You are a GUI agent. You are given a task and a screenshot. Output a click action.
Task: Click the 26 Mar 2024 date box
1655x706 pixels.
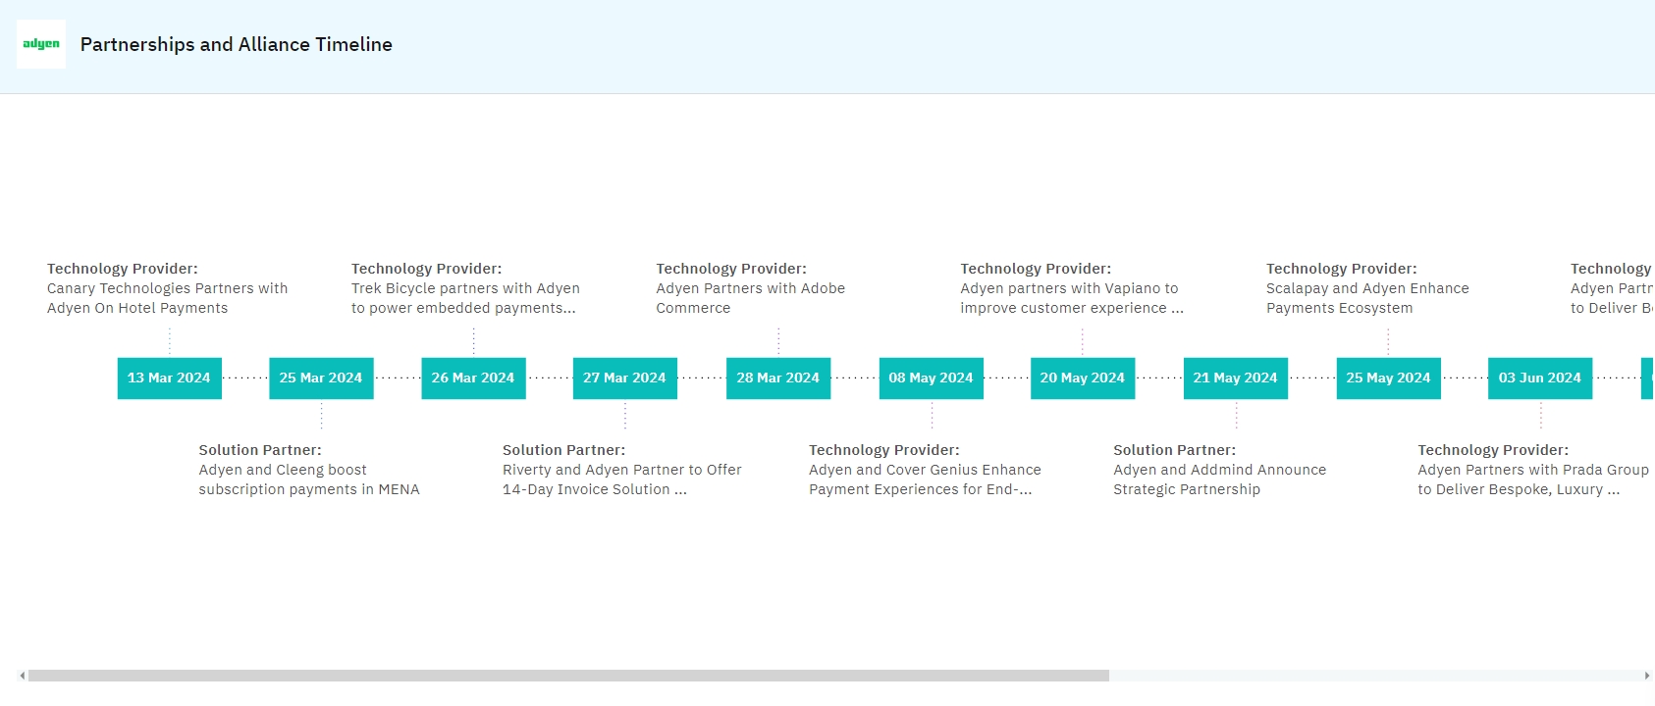point(473,378)
